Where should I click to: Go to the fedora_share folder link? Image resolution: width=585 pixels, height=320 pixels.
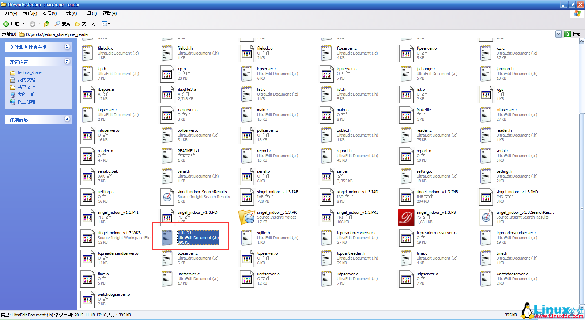click(29, 72)
